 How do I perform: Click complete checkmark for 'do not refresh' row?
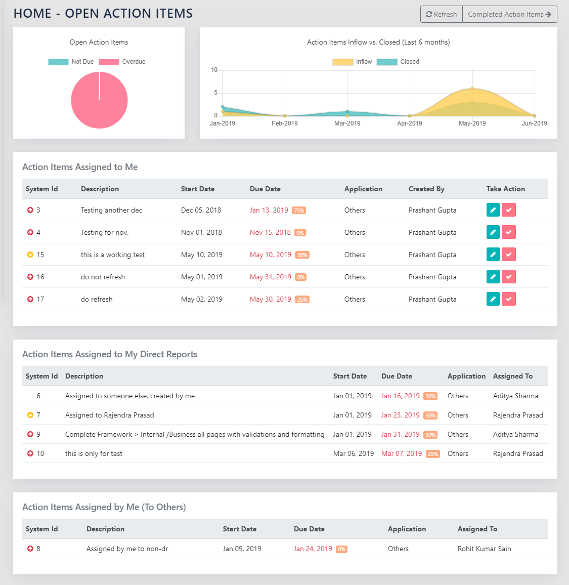pos(508,277)
